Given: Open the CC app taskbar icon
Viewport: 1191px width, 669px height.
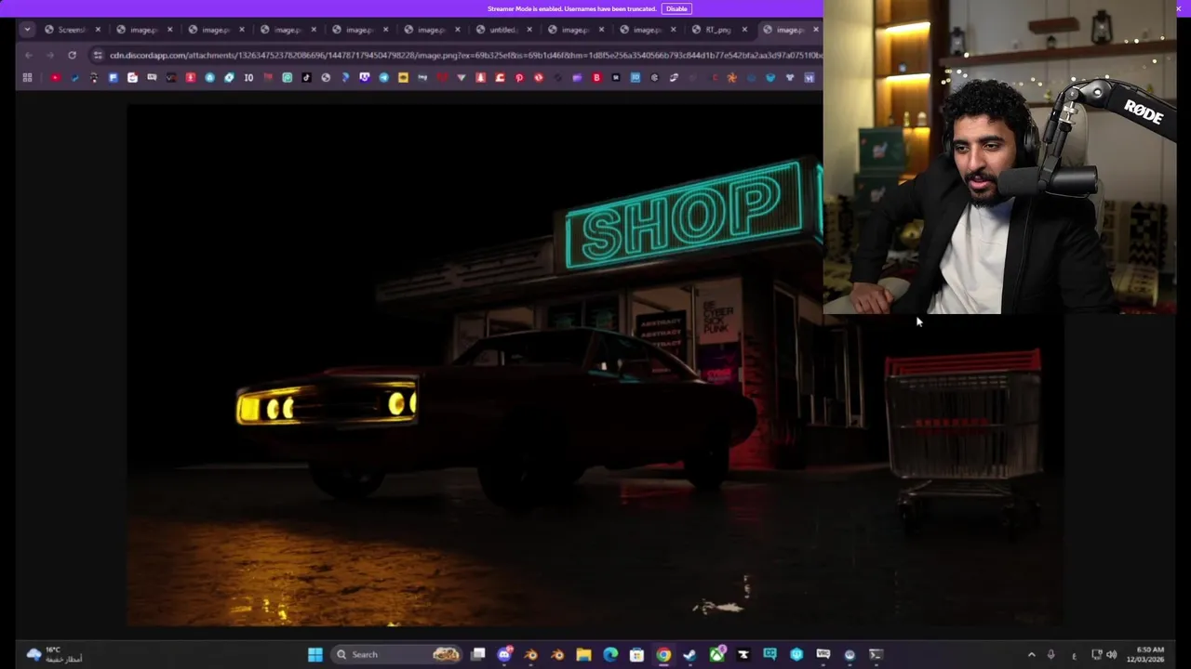Looking at the screenshot, I should (769, 654).
